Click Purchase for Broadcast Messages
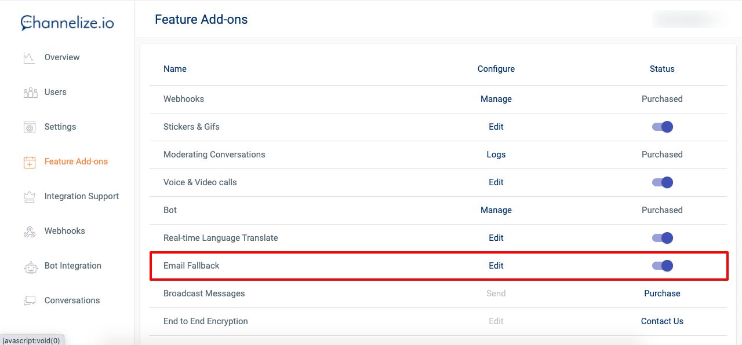The image size is (742, 345). pyautogui.click(x=662, y=293)
